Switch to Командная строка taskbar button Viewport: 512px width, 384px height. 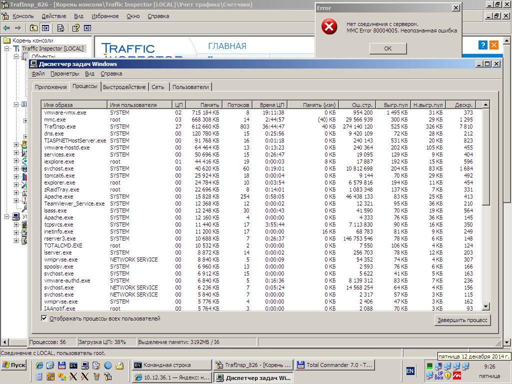(x=172, y=365)
